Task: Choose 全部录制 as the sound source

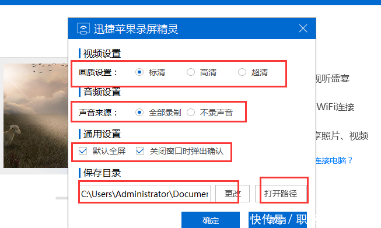Action: coord(139,113)
